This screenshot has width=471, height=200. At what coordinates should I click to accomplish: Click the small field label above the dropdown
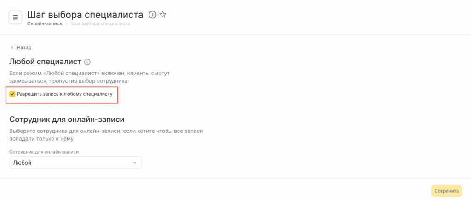tap(41, 151)
